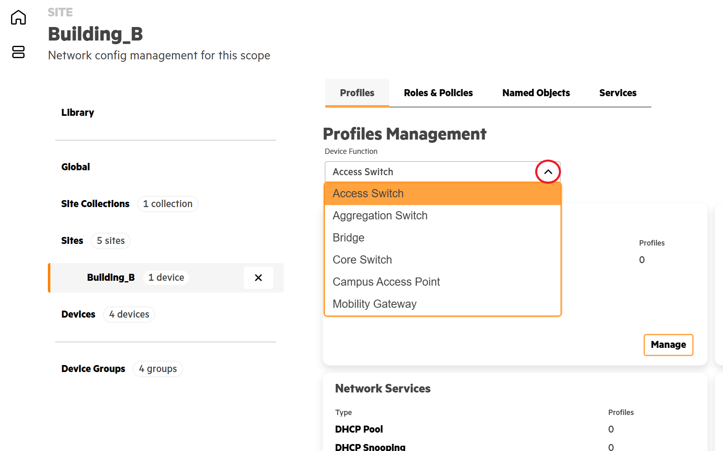Screen dimensions: 723x451
Task: Open Library in scope panel
Action: pyautogui.click(x=78, y=113)
